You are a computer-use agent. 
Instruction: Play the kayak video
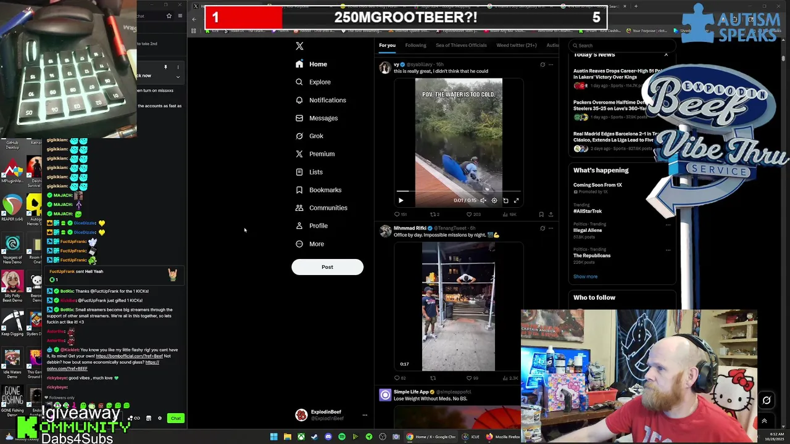(401, 200)
